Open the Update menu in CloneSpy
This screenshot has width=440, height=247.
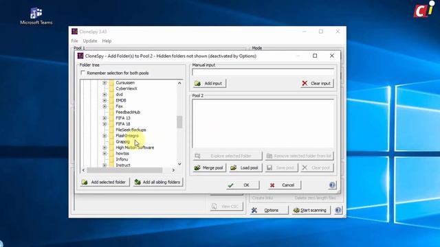click(x=90, y=41)
